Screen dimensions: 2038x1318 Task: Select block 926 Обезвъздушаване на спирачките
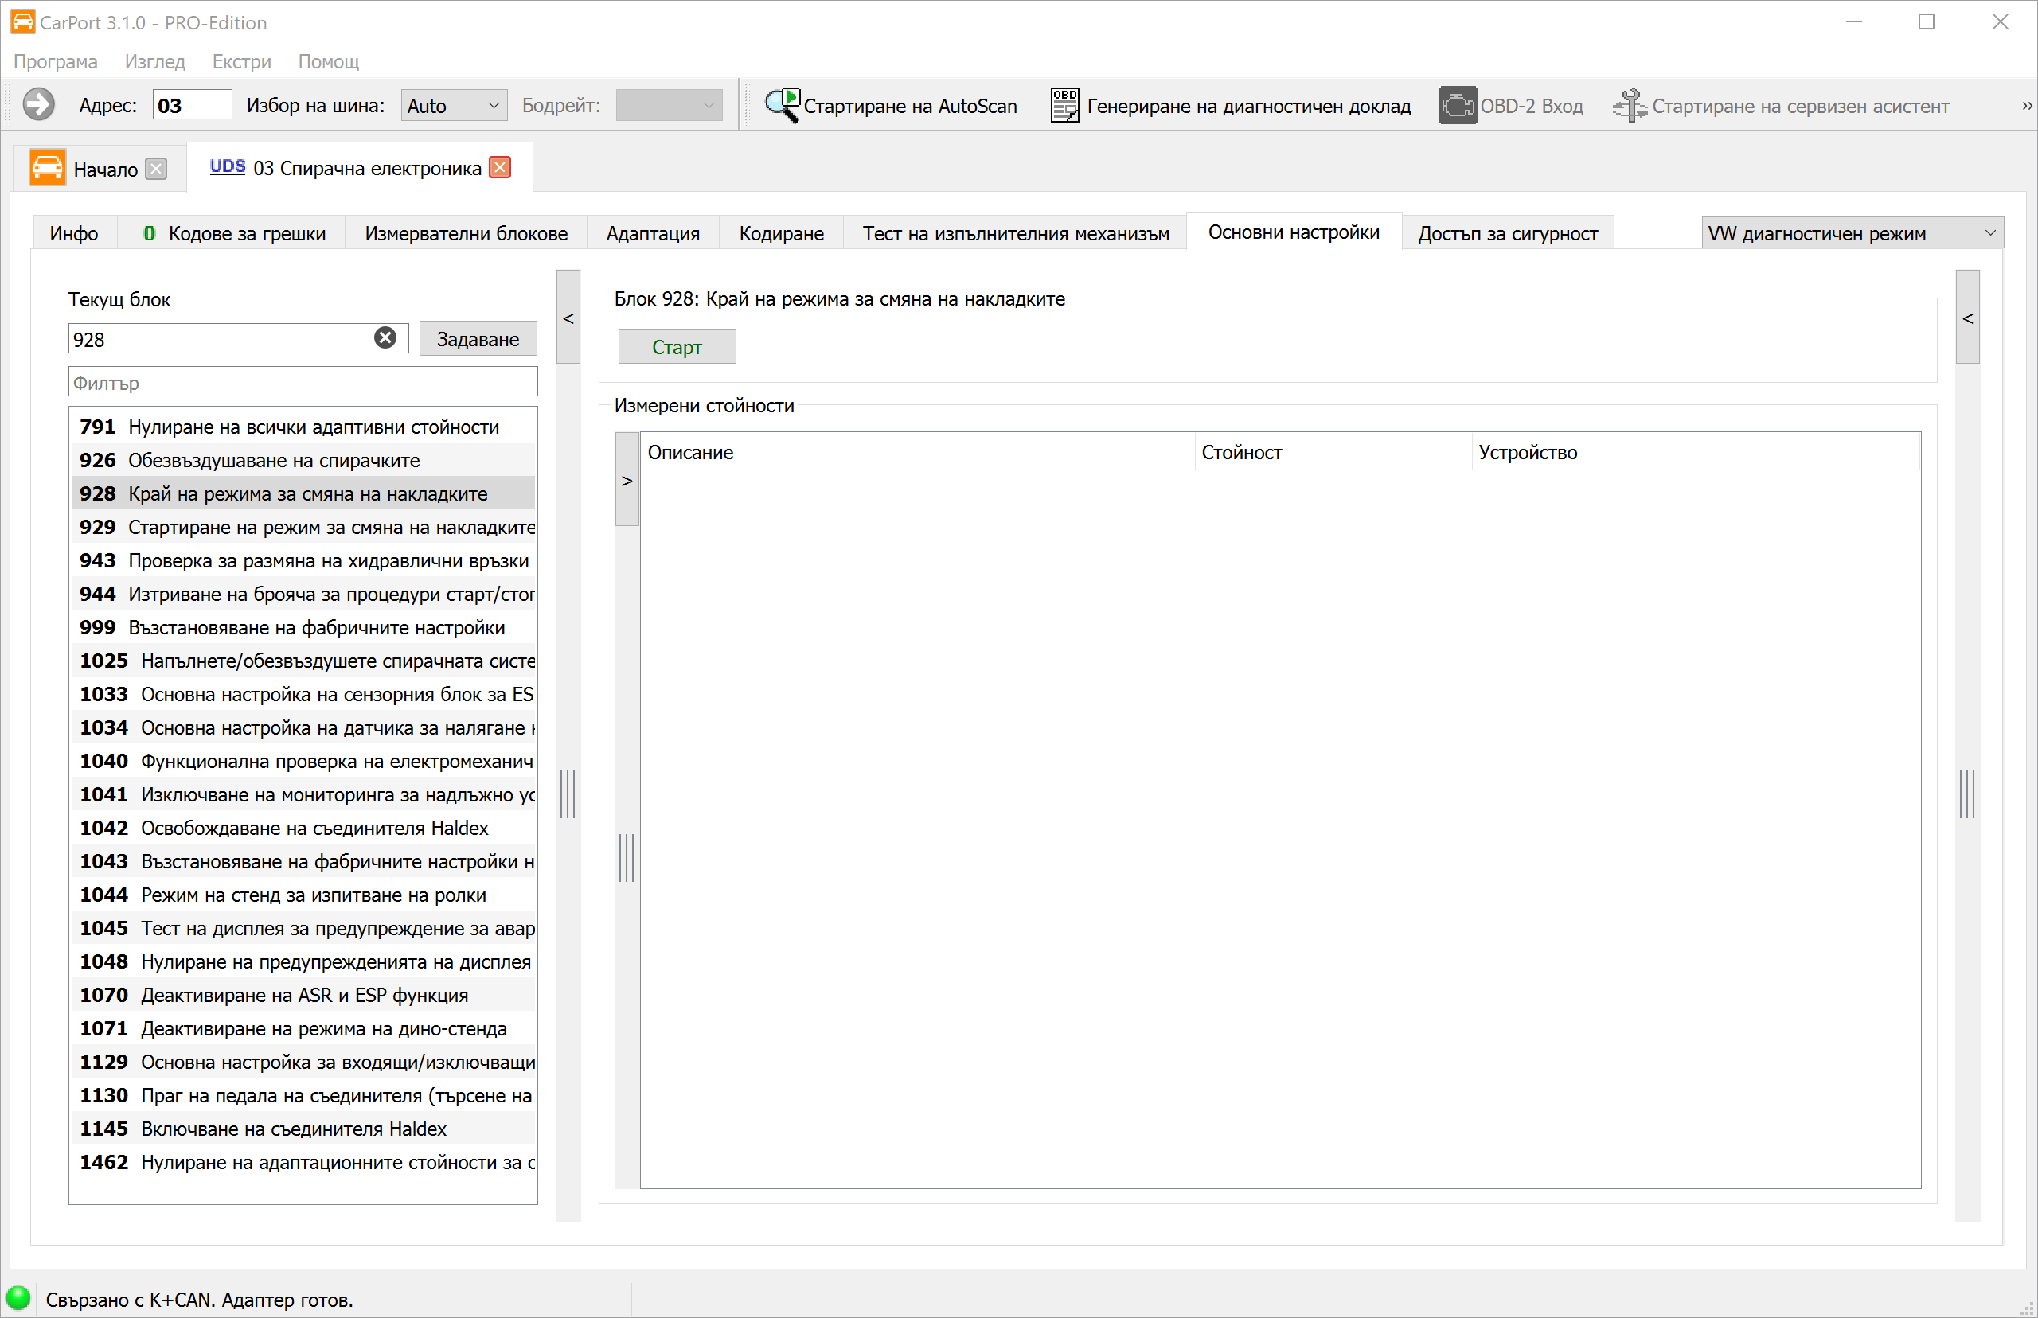tap(304, 459)
